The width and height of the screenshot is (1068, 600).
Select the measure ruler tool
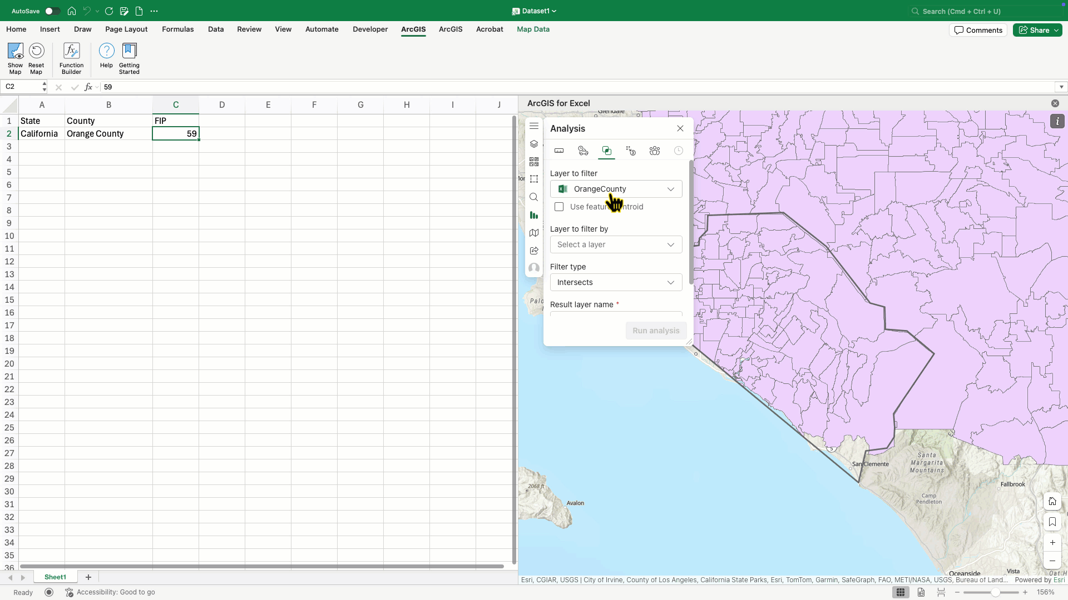559,151
